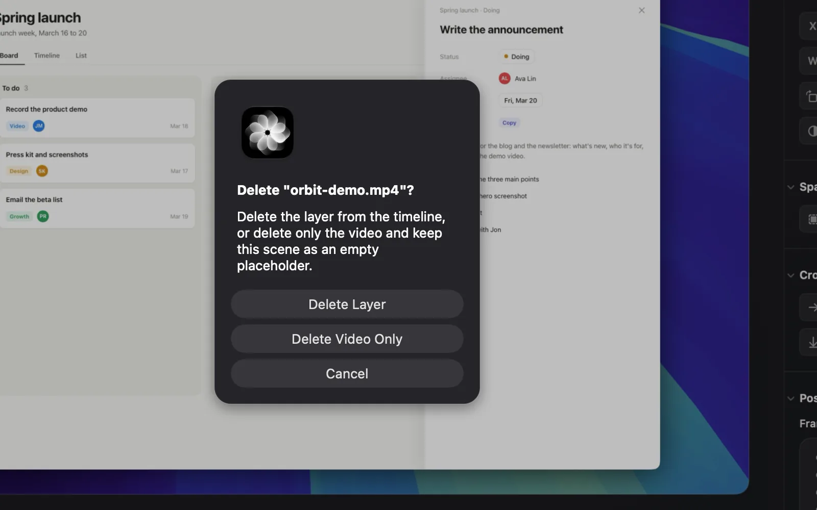Collapse the Pos… section chevron in the inspector

coord(790,398)
